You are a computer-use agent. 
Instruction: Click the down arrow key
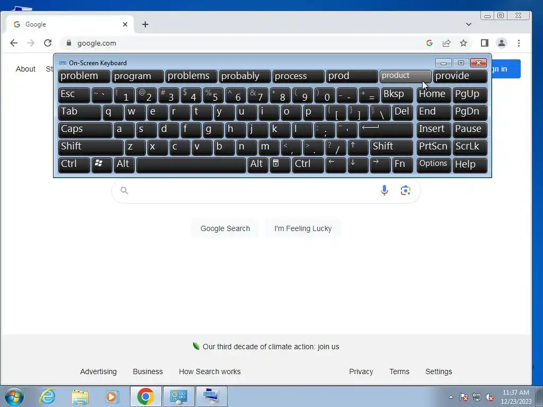click(x=358, y=165)
